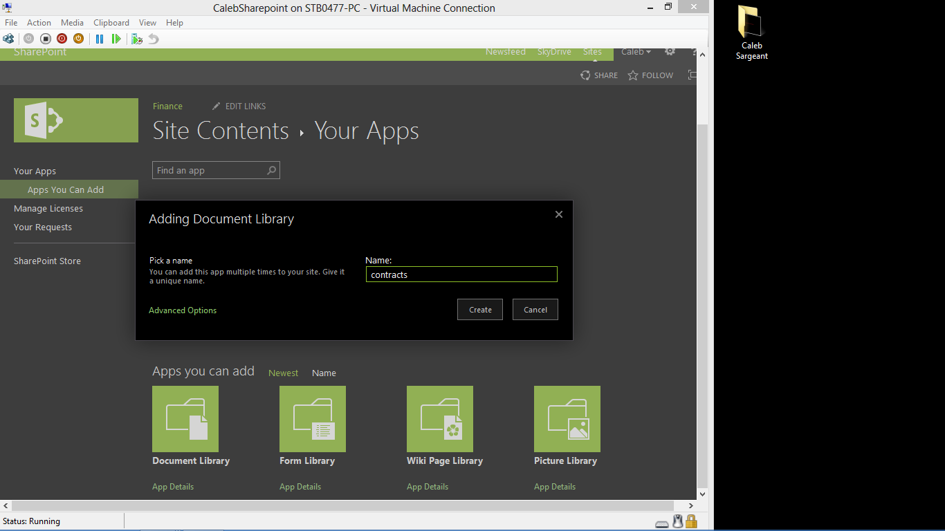945x531 pixels.
Task: Click the SHARE label
Action: (606, 75)
